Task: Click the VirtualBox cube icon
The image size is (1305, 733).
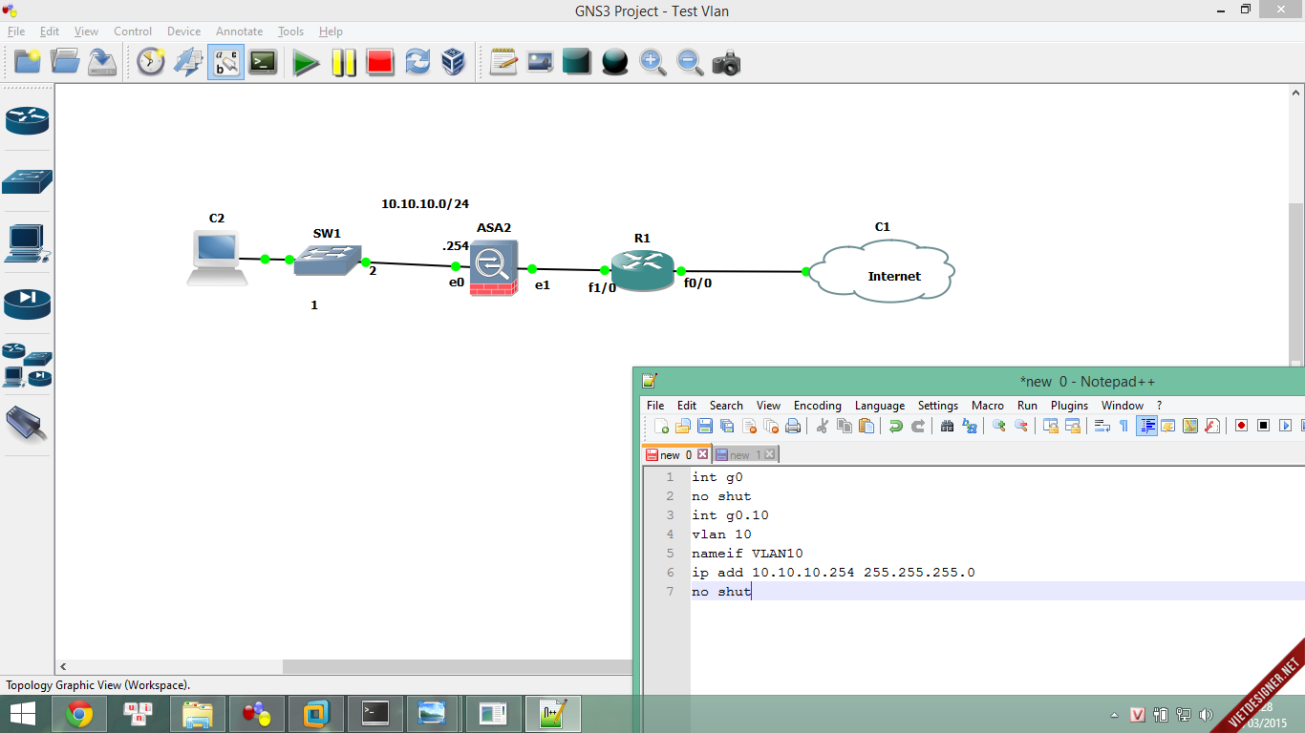Action: (x=454, y=63)
